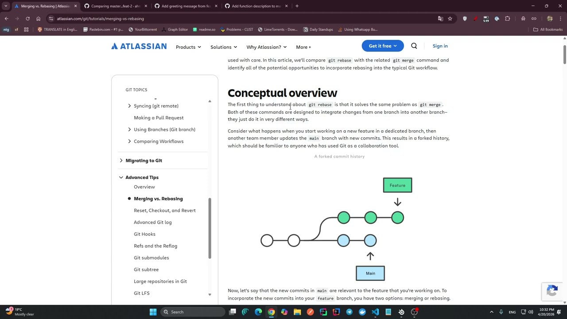Open Telegram from the taskbar
Screen dimensions: 567x319
point(349,312)
